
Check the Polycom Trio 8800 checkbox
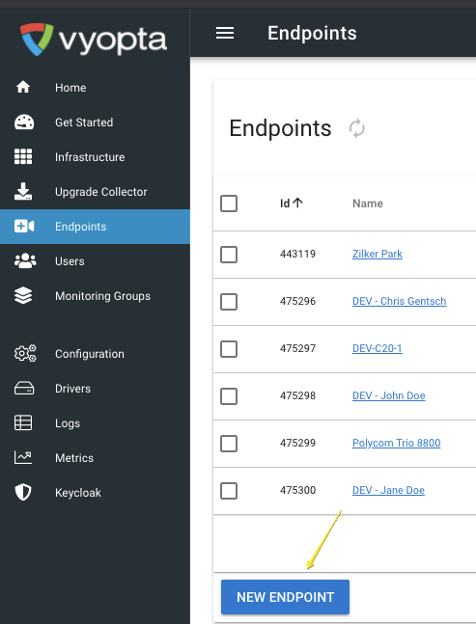(229, 444)
